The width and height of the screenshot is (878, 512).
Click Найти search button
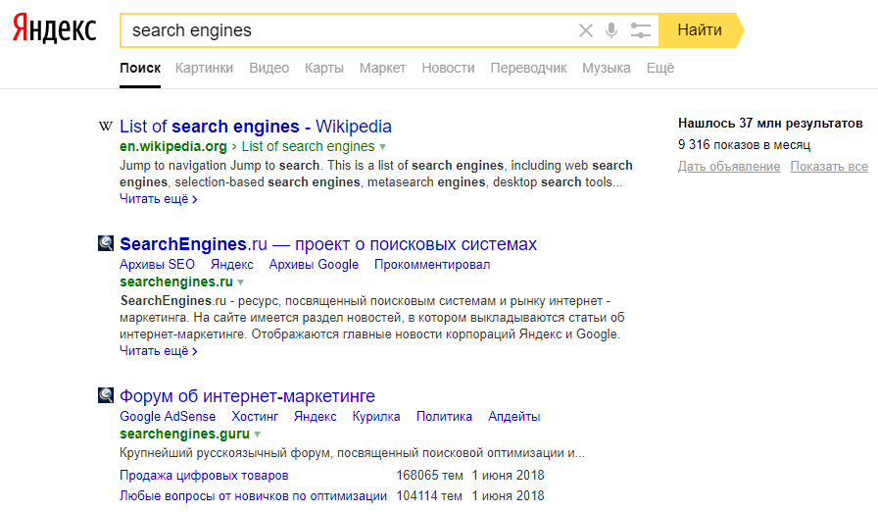(700, 30)
